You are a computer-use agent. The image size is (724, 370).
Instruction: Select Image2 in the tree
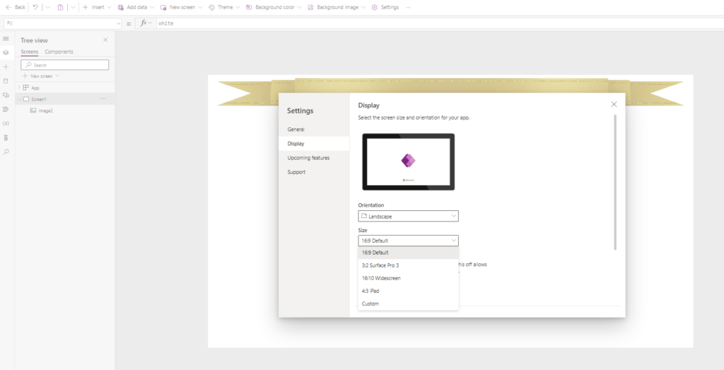coord(45,111)
